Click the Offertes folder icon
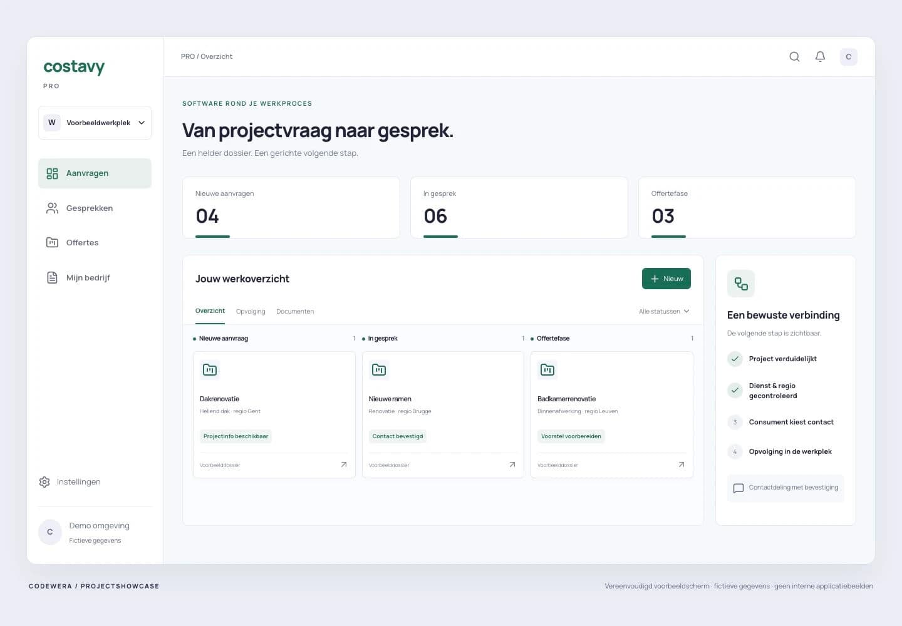Image resolution: width=902 pixels, height=626 pixels. (x=52, y=243)
